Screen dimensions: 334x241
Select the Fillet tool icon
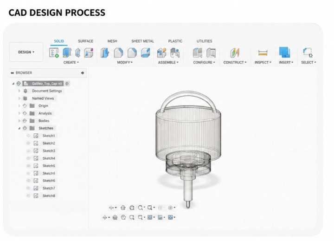[118, 52]
